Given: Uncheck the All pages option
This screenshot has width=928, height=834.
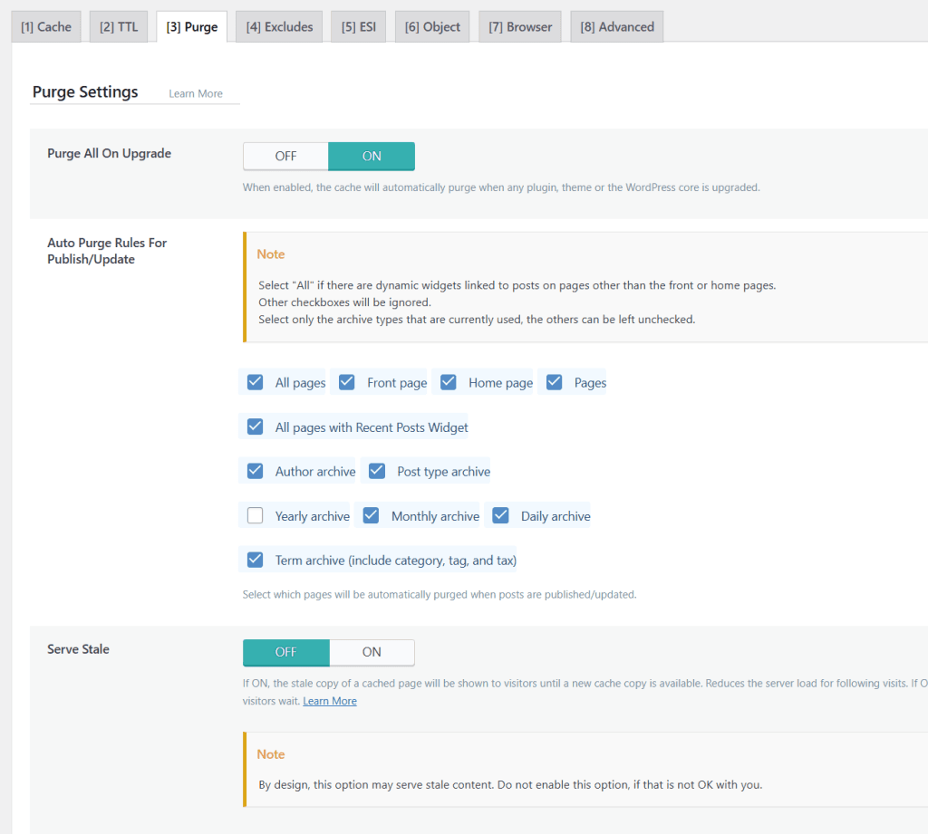Looking at the screenshot, I should [x=255, y=381].
